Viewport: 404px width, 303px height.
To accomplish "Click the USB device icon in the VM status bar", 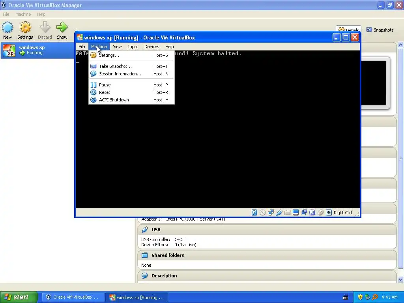I will tap(279, 213).
